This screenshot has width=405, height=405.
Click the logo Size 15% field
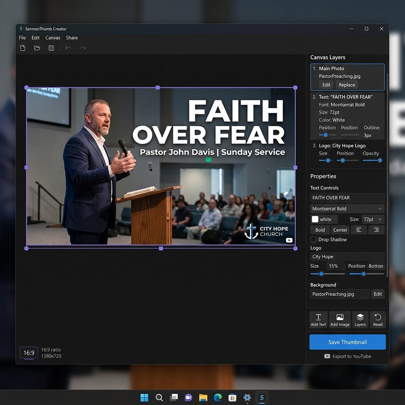[335, 266]
